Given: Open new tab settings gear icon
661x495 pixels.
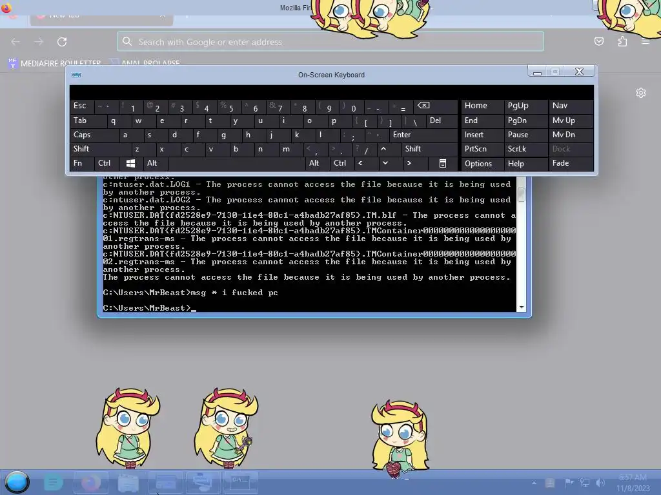Looking at the screenshot, I should (x=641, y=93).
